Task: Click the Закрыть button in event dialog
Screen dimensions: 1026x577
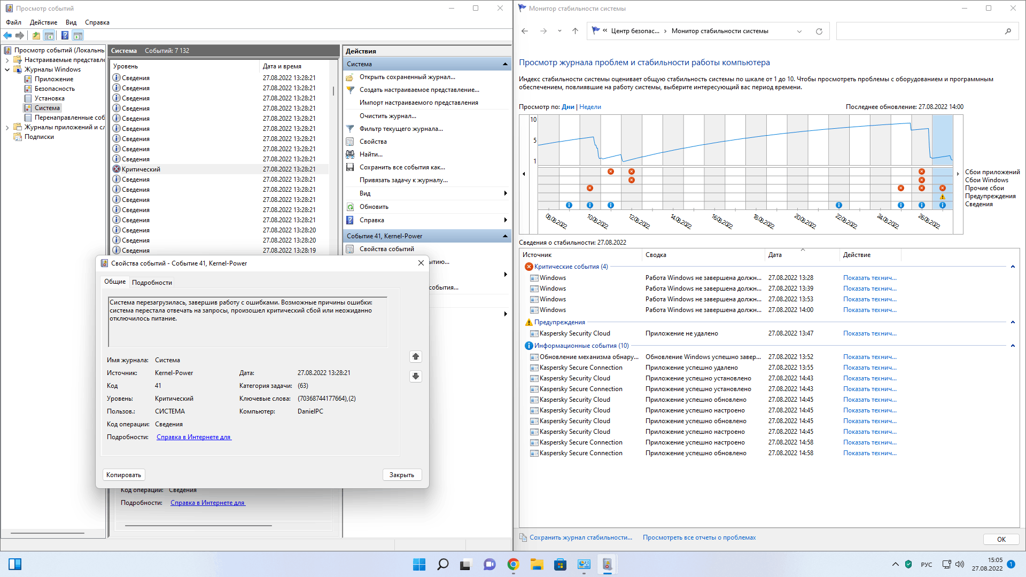Action: (402, 475)
